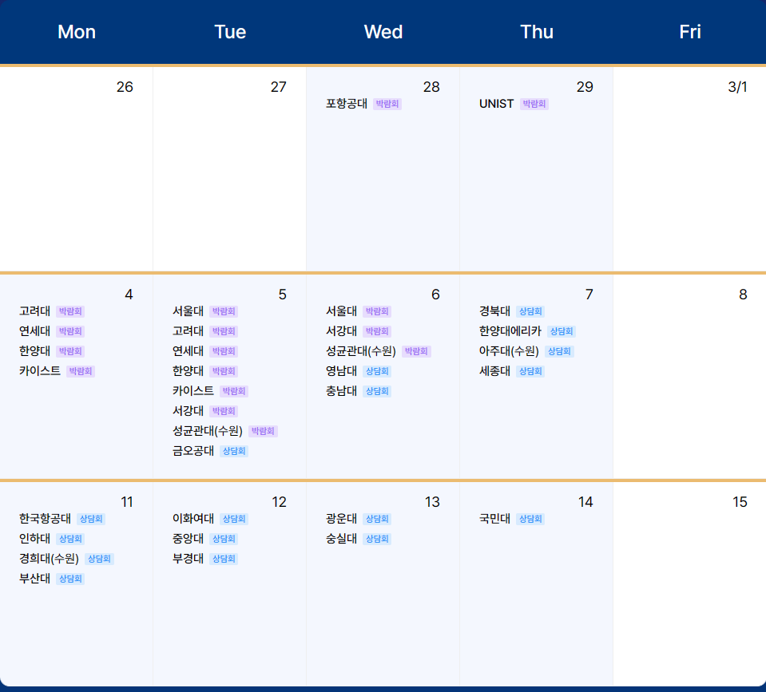
Task: Open 성균관대(수원) event on Wednesday 6
Action: point(361,351)
